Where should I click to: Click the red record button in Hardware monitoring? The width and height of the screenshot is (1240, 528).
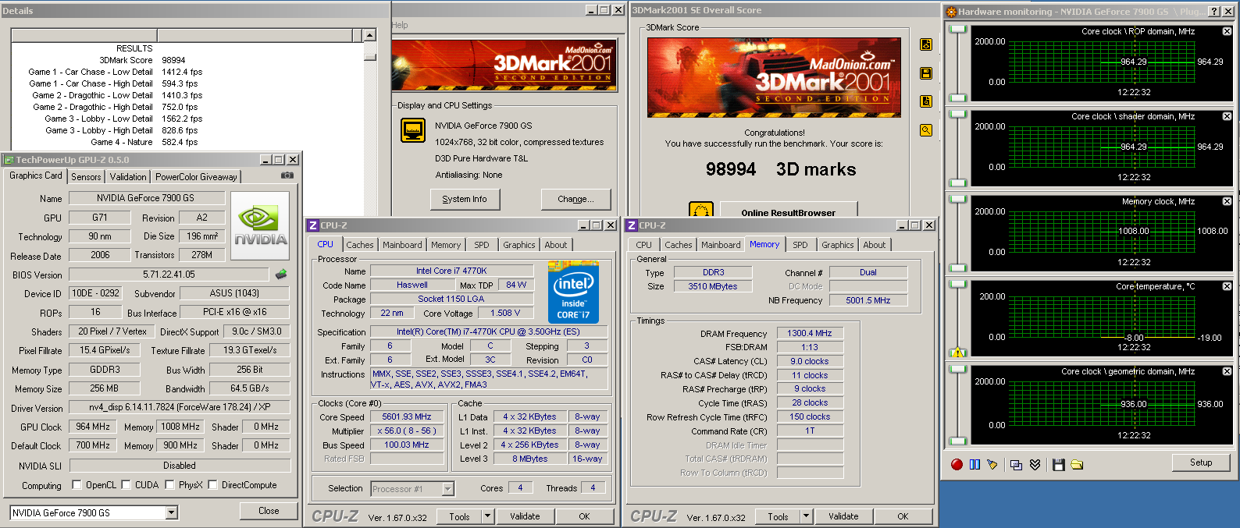[957, 464]
